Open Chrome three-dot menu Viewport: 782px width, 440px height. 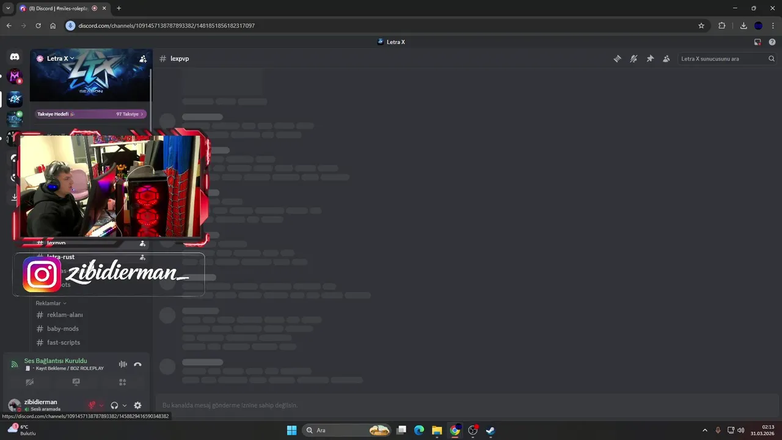(773, 26)
